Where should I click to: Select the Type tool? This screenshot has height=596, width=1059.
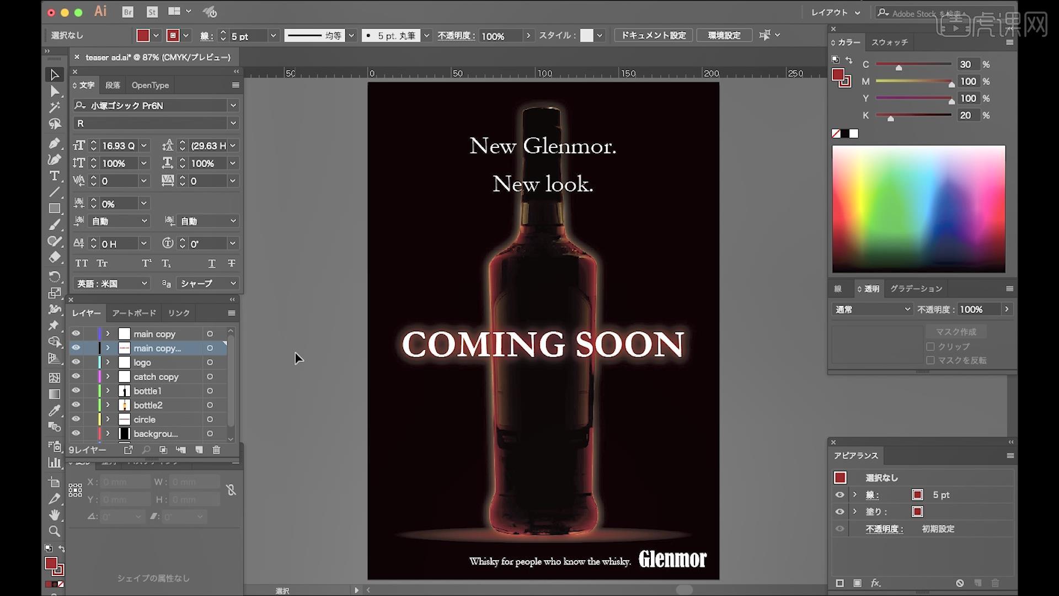(x=54, y=176)
